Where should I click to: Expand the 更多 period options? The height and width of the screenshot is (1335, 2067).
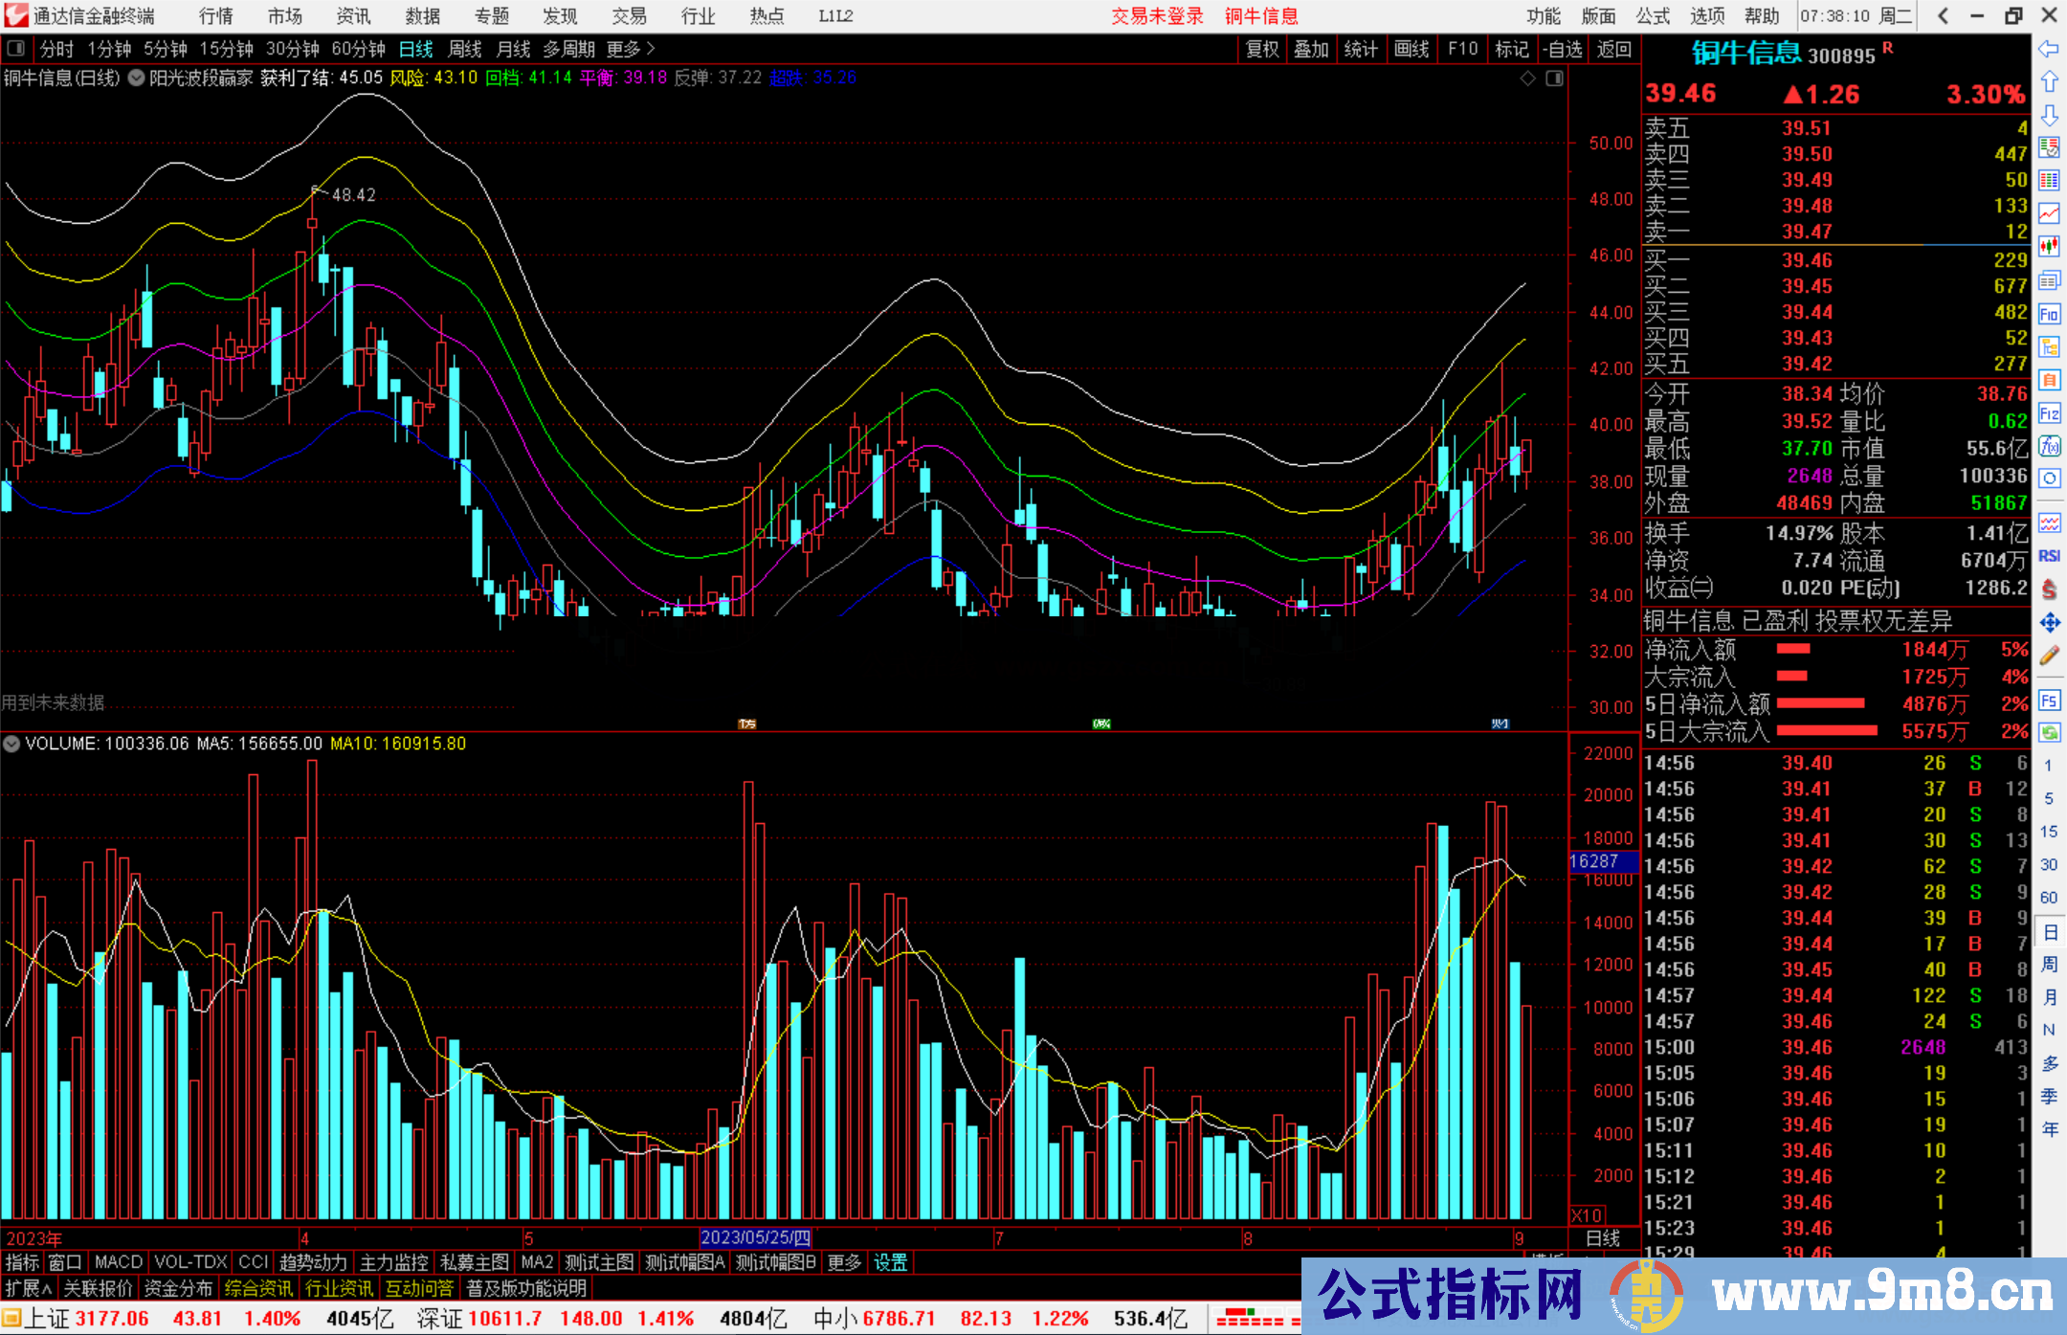coord(631,49)
